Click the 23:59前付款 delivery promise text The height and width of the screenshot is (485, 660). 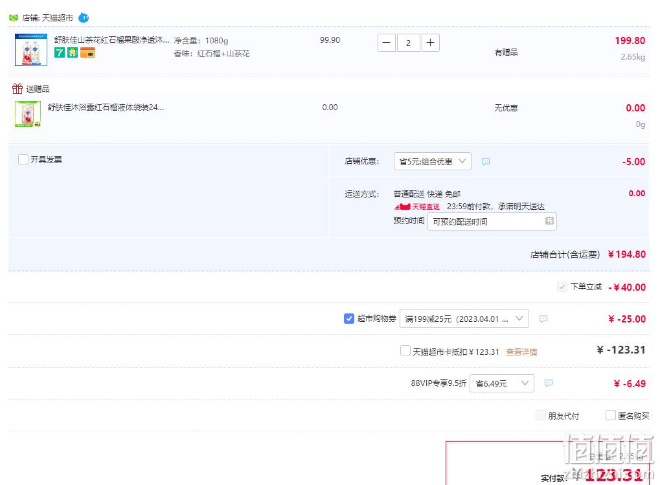click(496, 207)
